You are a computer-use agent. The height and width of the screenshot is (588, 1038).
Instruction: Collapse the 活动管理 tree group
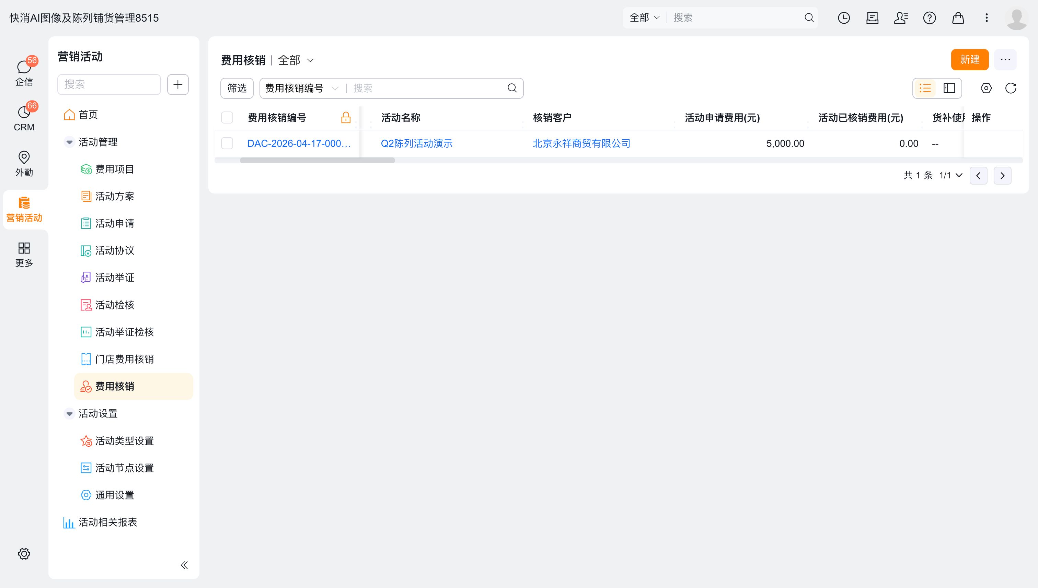click(x=69, y=142)
